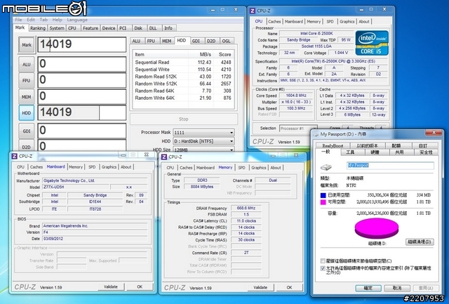The width and height of the screenshot is (449, 304).
Task: Open the Disk tab in benchmark window
Action: tap(138, 28)
